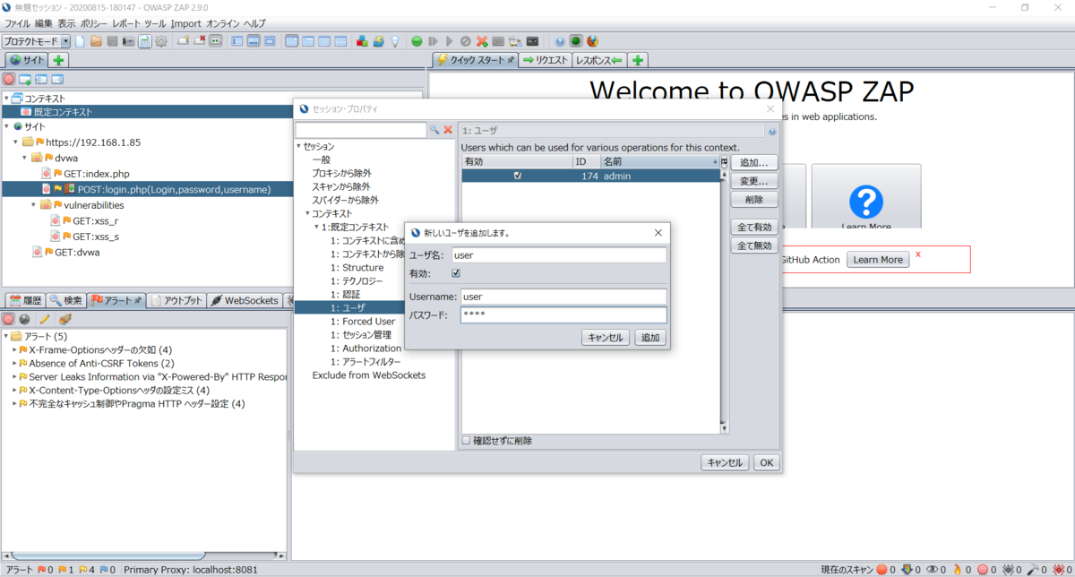Image resolution: width=1075 pixels, height=577 pixels.
Task: Click the help icon in Users panel header
Action: 772,131
